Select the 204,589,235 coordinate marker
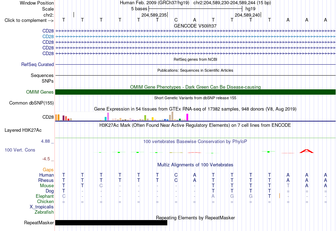The width and height of the screenshot is (336, 231). [154, 15]
